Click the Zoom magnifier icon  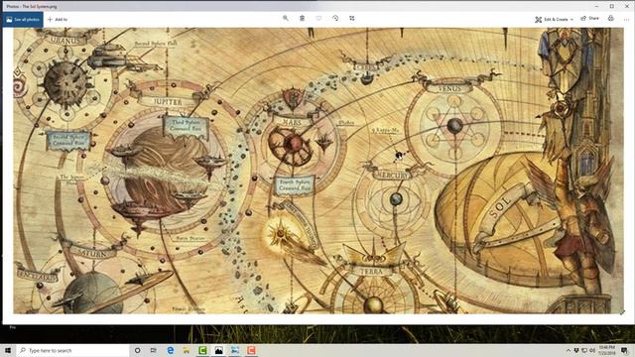tap(286, 18)
